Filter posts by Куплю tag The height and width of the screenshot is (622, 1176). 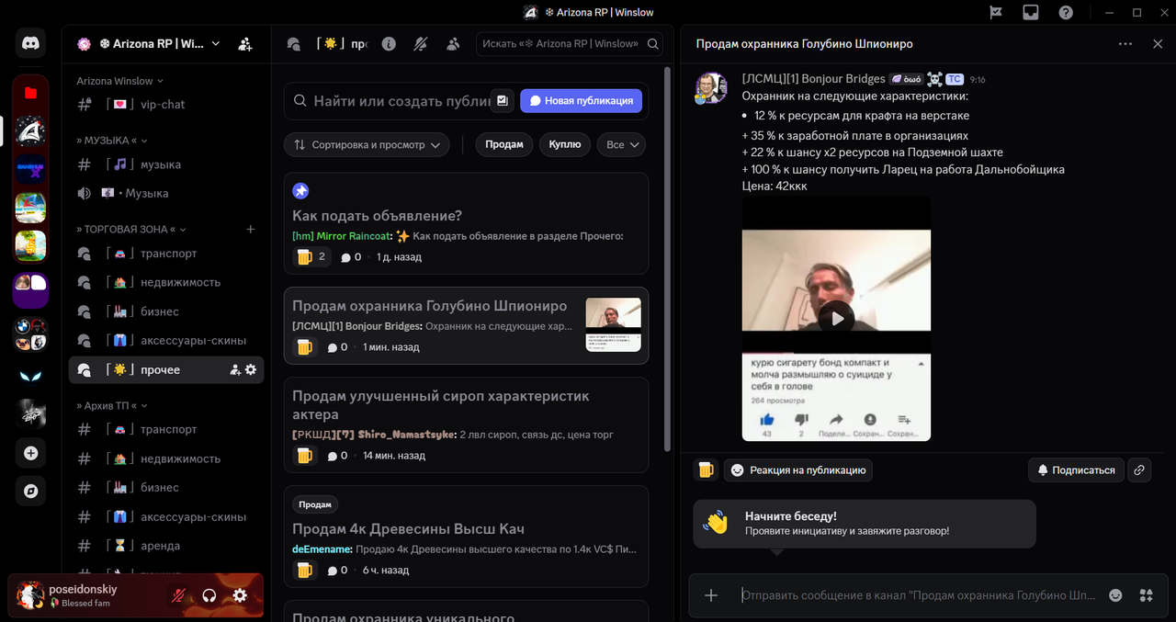click(564, 144)
